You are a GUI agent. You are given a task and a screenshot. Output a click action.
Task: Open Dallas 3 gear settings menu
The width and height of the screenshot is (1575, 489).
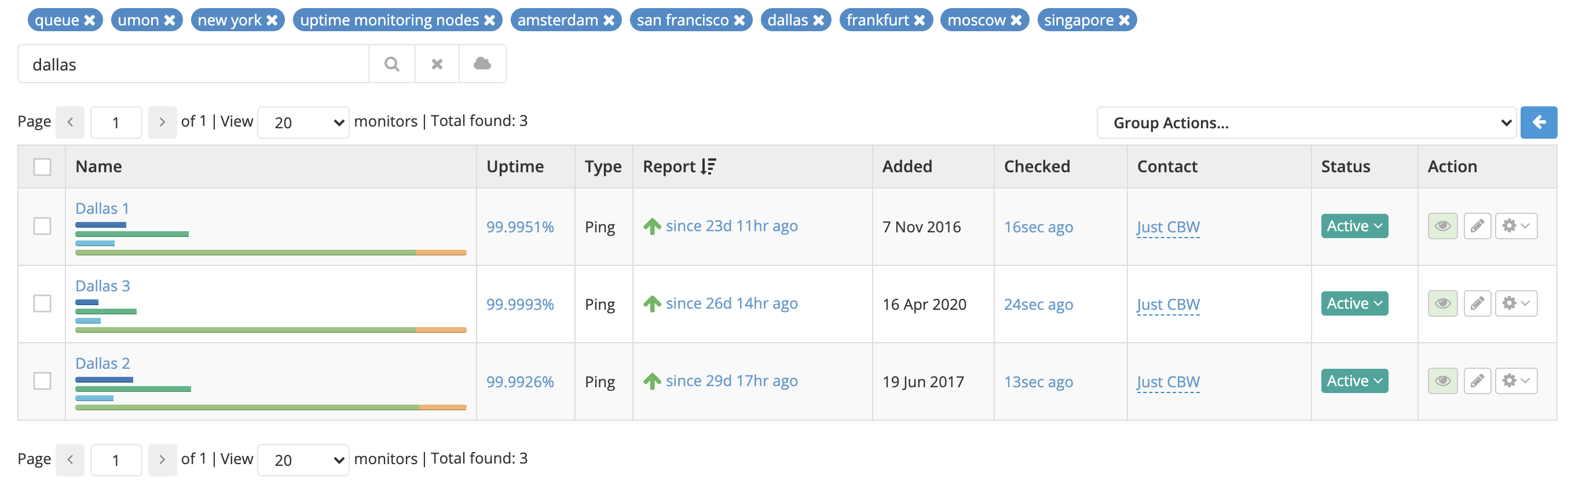[x=1516, y=303]
